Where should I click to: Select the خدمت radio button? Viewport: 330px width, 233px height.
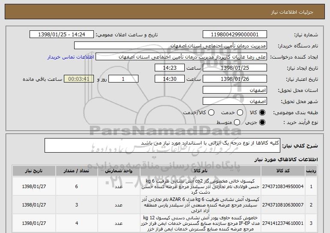pos(240,113)
